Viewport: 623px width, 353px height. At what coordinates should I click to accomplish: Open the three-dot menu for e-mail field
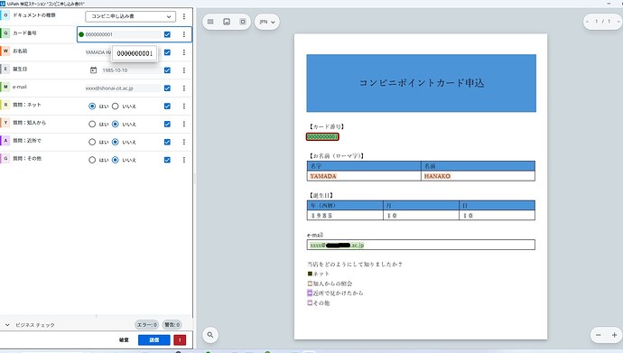click(184, 88)
